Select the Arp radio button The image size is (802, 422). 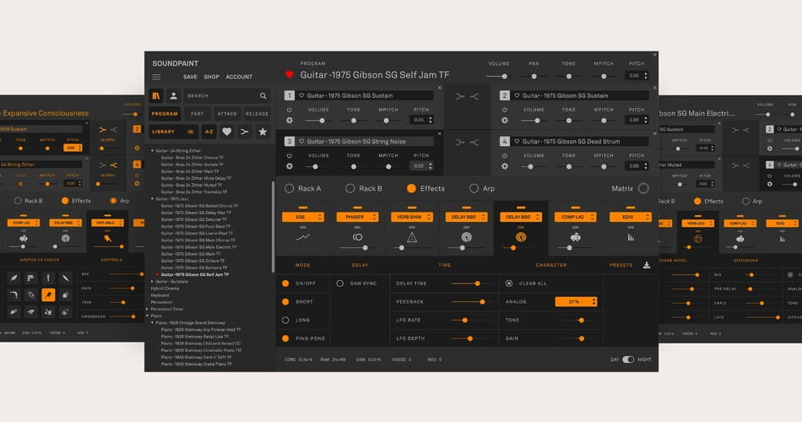(x=474, y=189)
